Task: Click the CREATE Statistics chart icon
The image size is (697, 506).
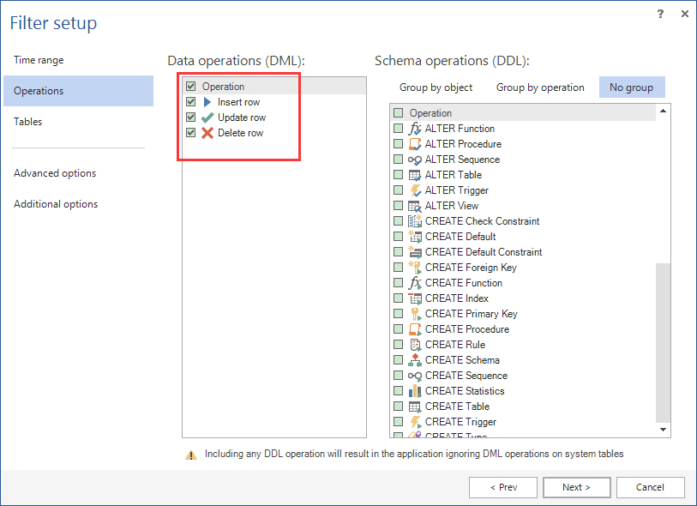Action: tap(415, 391)
